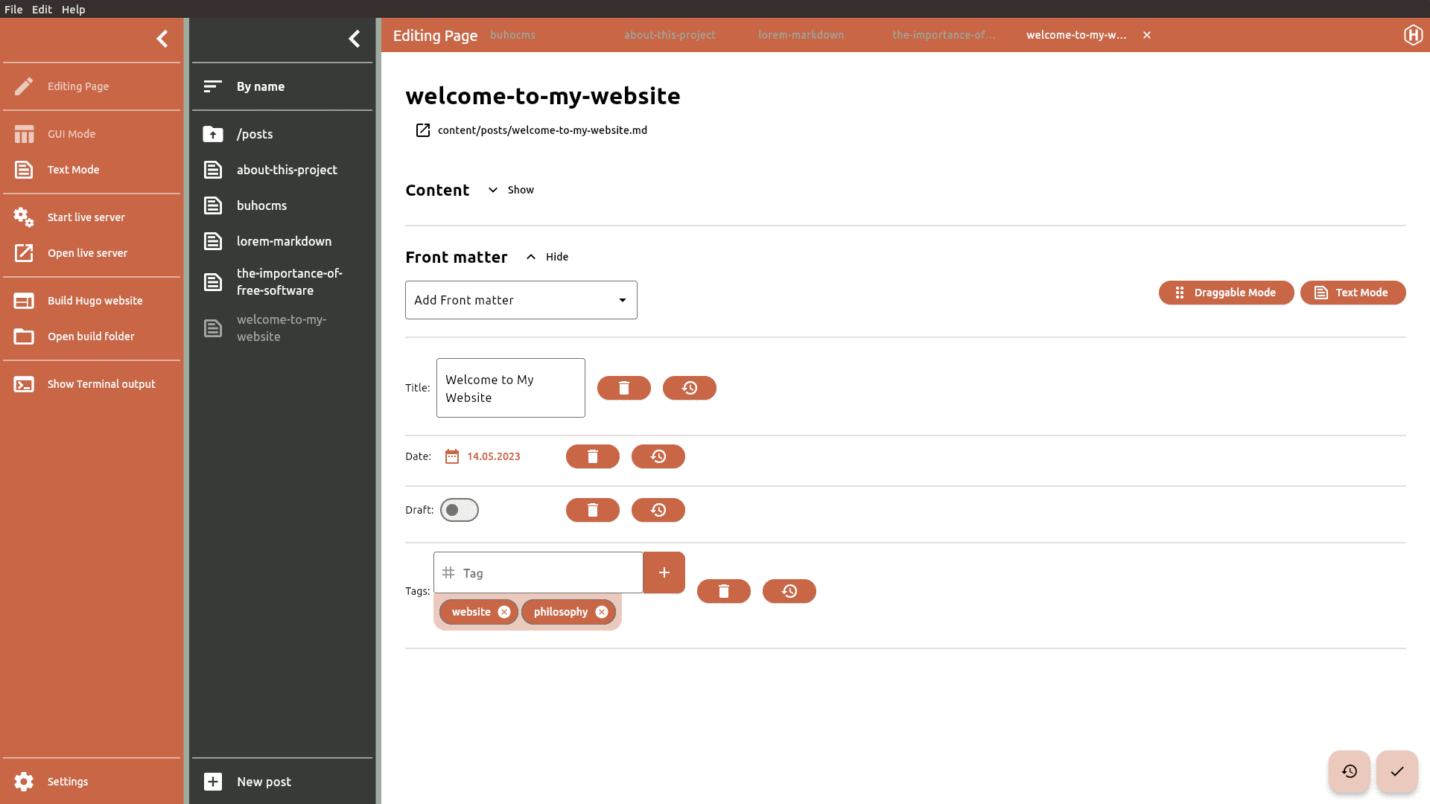Add tag with the plus button
This screenshot has height=804, width=1430.
tap(664, 572)
